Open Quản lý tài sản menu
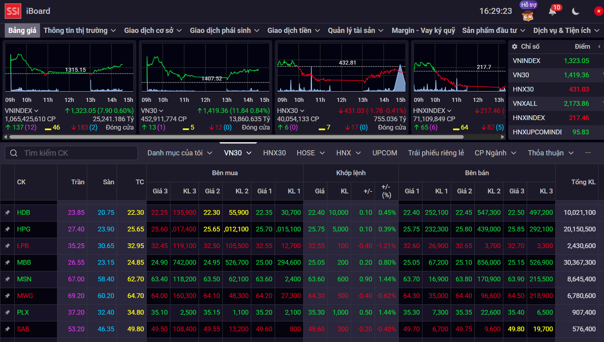This screenshot has width=604, height=342. click(356, 31)
